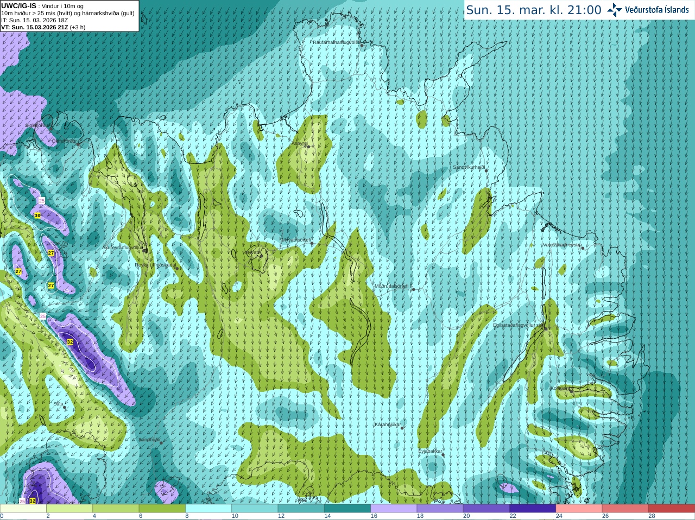This screenshot has height=520, width=695.
Task: Click the legend scale number 0
Action: point(2,516)
